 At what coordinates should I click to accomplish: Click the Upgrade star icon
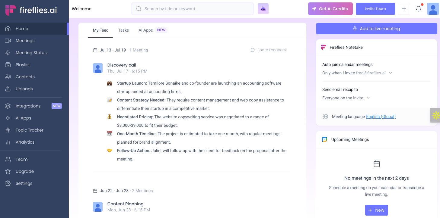[x=8, y=171]
